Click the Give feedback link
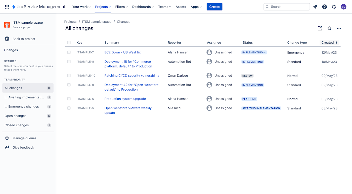 (23, 147)
